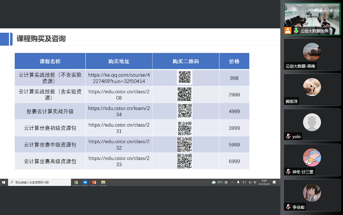Click the green microphone icon for 云创大数据张伟
Image resolution: width=343 pixels, height=215 pixels.
[296, 31]
